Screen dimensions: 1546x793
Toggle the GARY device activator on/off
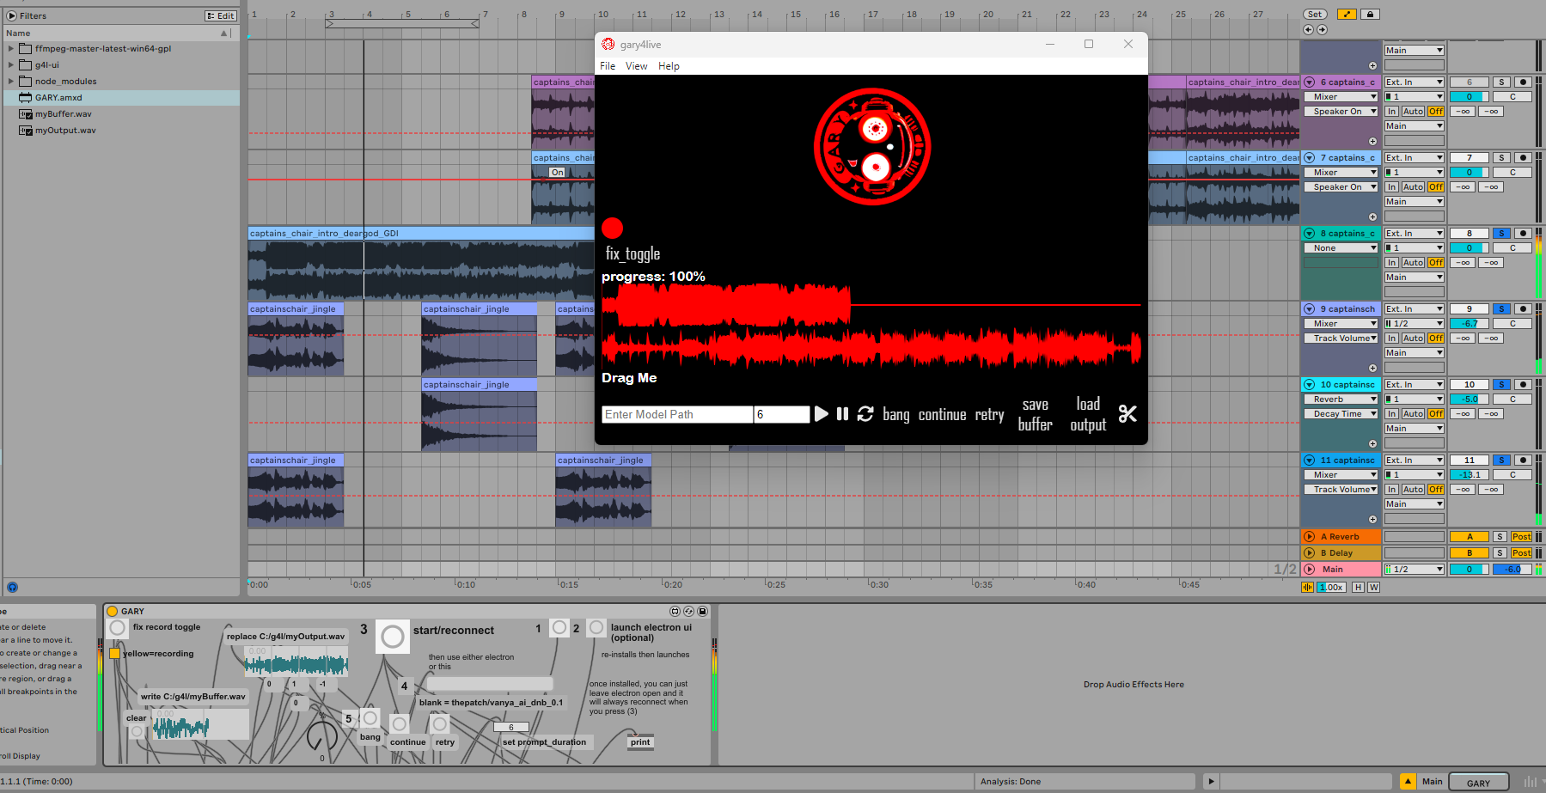[112, 612]
